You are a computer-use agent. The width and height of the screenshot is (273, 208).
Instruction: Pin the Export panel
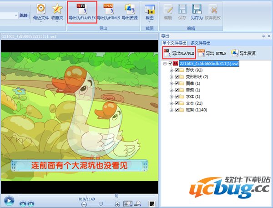coord(263,36)
